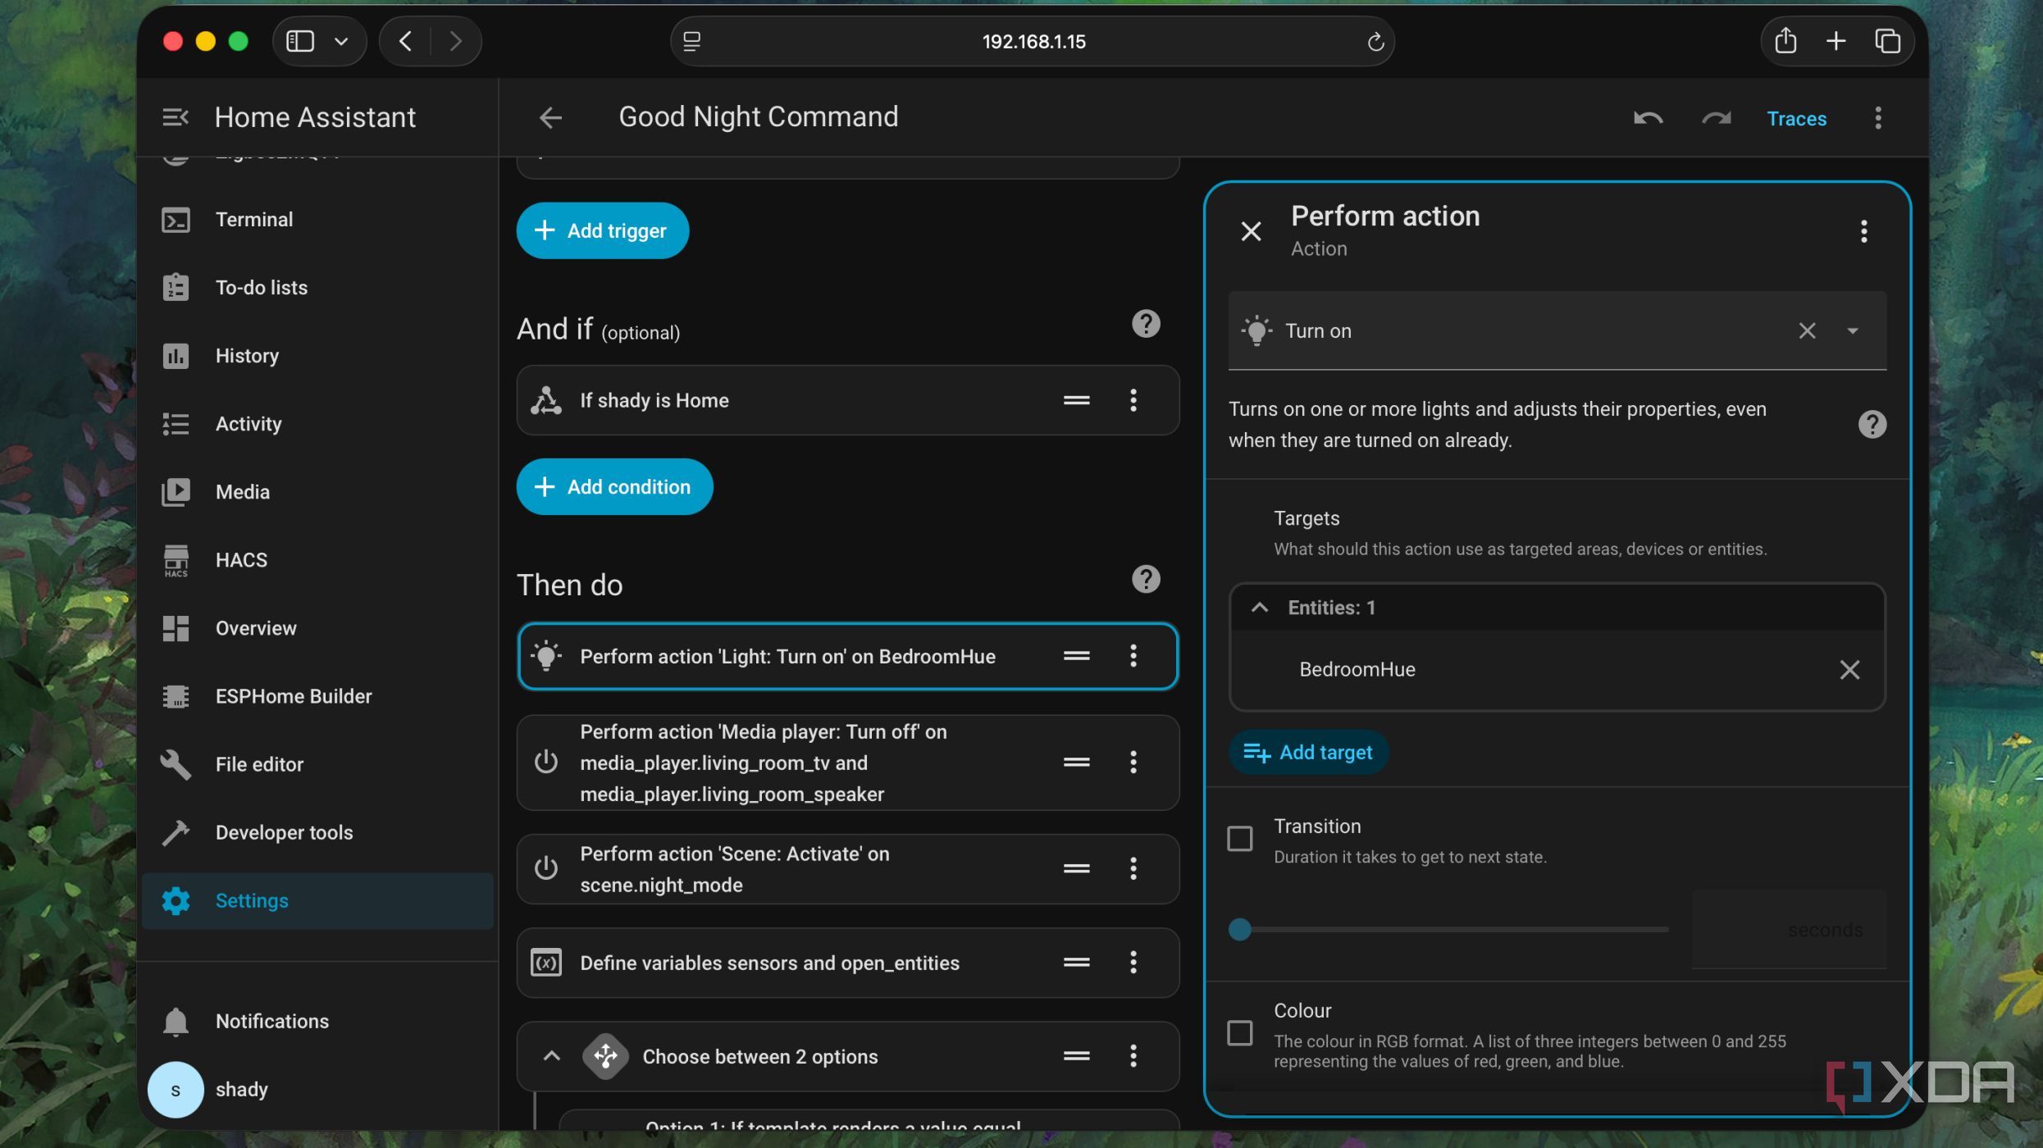The width and height of the screenshot is (2043, 1148).
Task: Collapse the Entities: 1 target list
Action: coord(1259,608)
